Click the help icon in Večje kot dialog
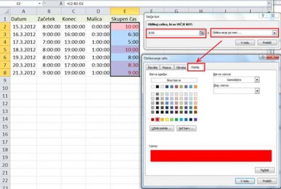Image resolution: width=281 pixels, height=189 pixels. pyautogui.click(x=263, y=16)
